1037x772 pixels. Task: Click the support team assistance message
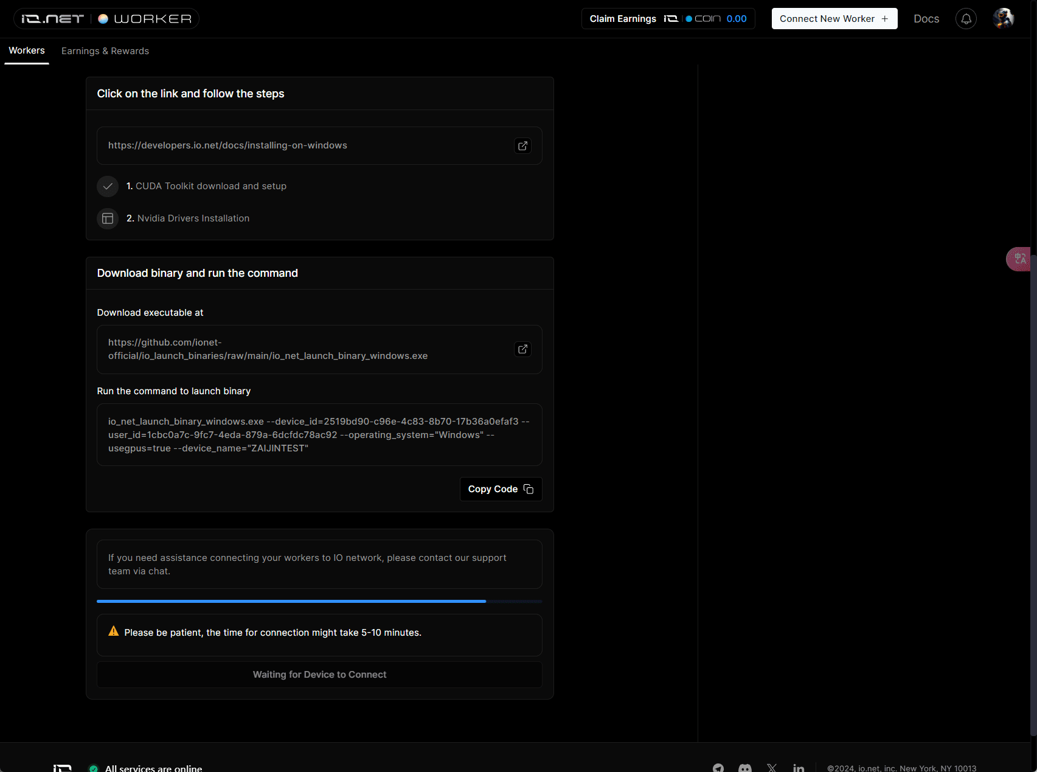coord(319,565)
